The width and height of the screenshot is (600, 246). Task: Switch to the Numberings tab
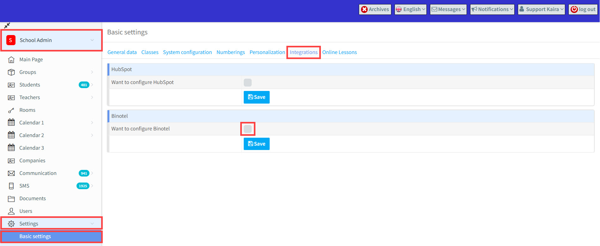(231, 52)
